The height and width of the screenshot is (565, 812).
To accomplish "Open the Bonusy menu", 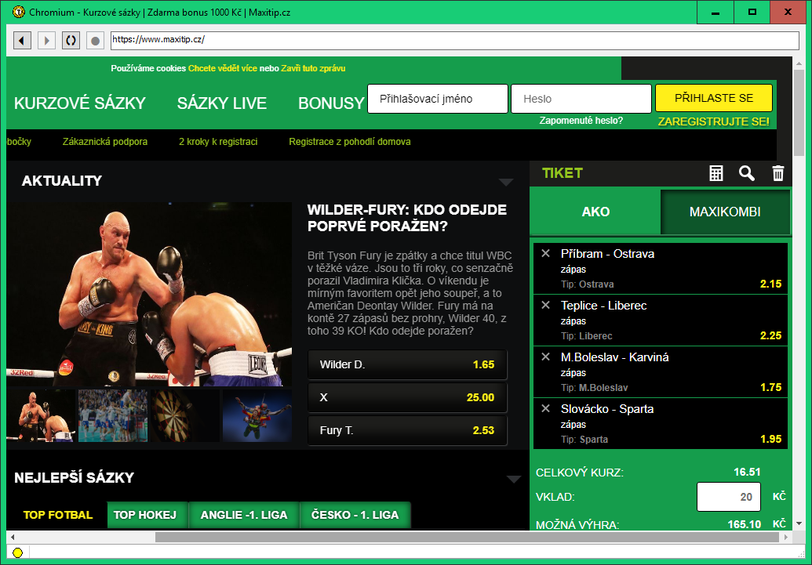I will coord(331,103).
